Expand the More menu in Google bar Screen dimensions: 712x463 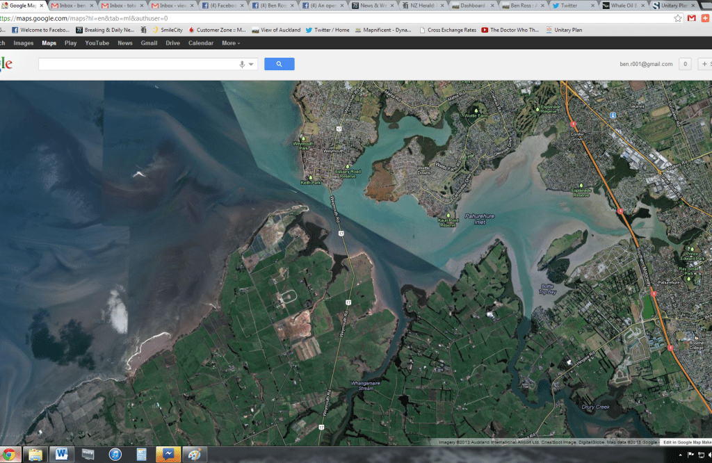(231, 43)
